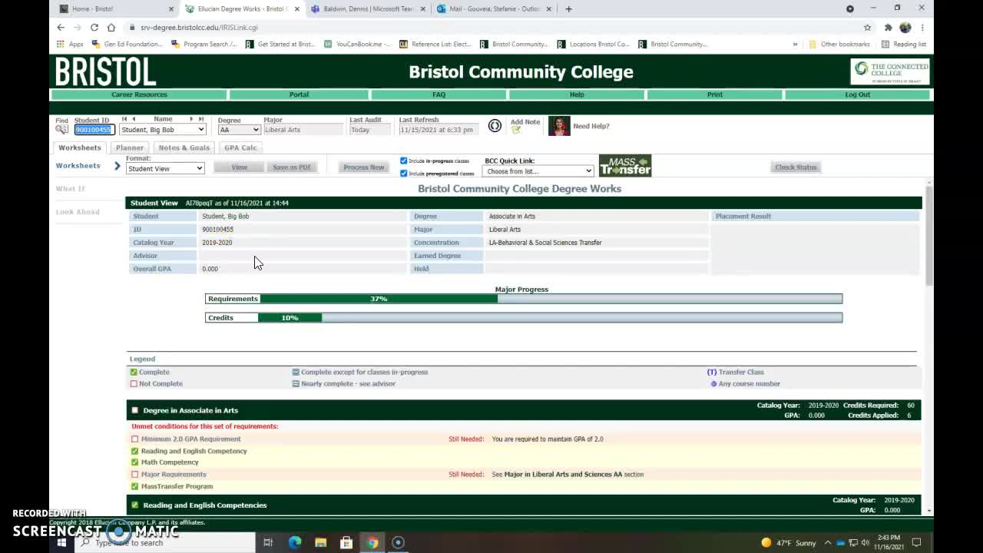Open the notification center icon
This screenshot has width=983, height=553.
pos(916,542)
